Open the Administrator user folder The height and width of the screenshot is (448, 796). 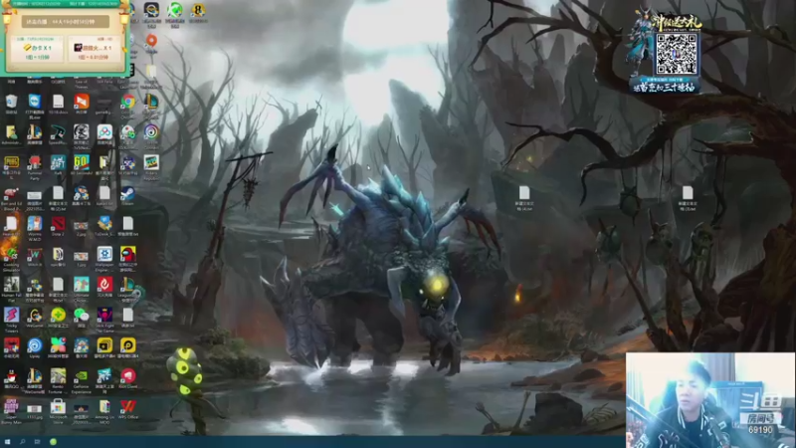point(11,132)
